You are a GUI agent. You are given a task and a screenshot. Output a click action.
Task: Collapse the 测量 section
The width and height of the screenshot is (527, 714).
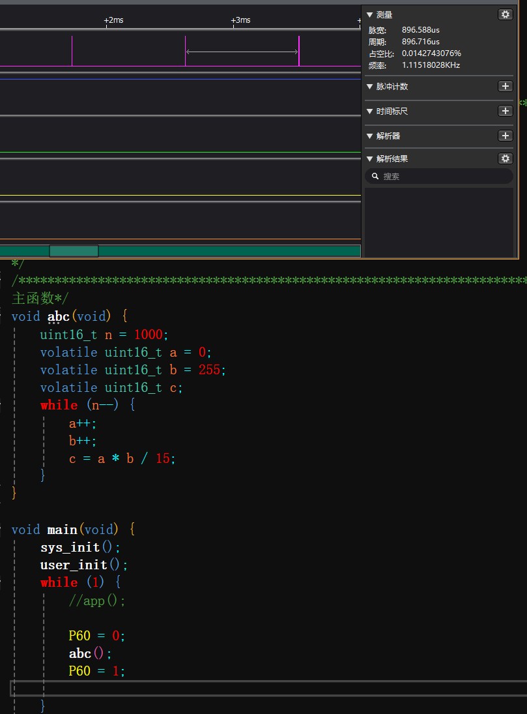pos(370,14)
